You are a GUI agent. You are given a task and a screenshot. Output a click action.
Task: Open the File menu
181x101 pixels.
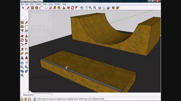(x=22, y=4)
